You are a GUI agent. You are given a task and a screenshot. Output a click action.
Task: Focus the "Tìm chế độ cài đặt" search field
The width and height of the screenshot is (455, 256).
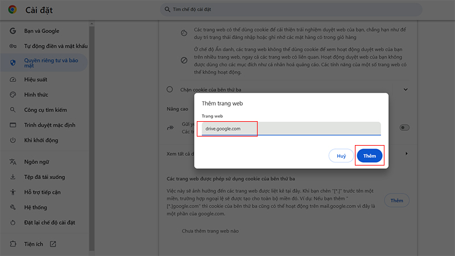tap(291, 10)
